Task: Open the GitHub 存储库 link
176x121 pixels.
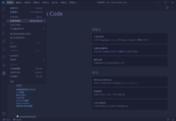Action: 22,100
